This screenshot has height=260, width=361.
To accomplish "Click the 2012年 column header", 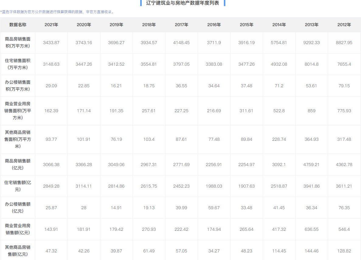I will point(344,25).
